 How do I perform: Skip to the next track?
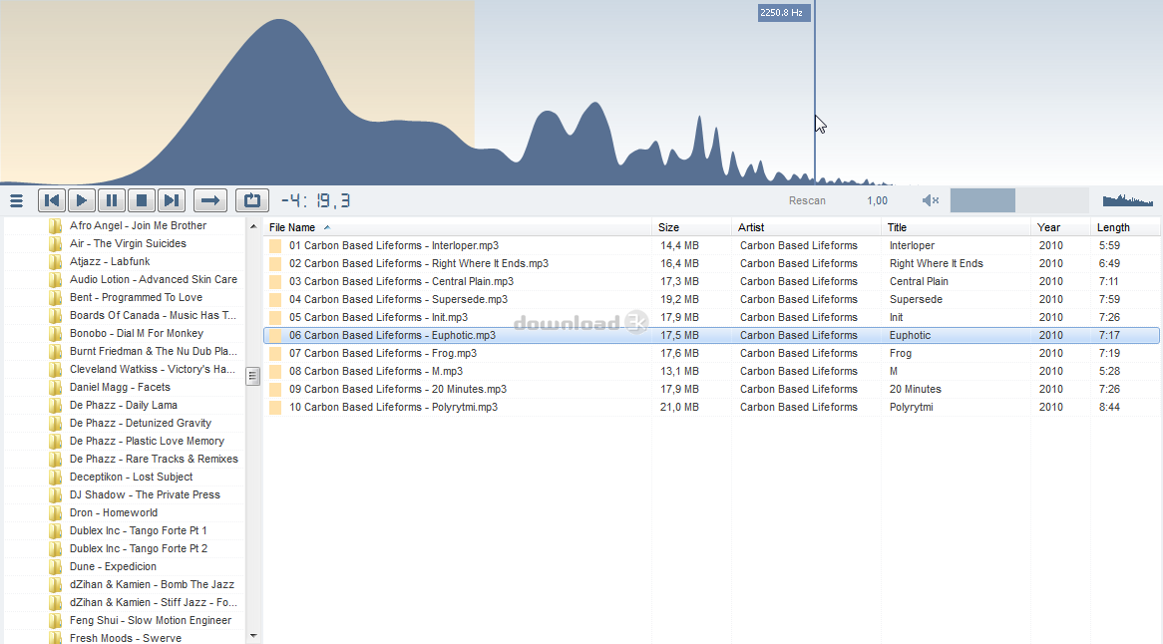tap(172, 200)
